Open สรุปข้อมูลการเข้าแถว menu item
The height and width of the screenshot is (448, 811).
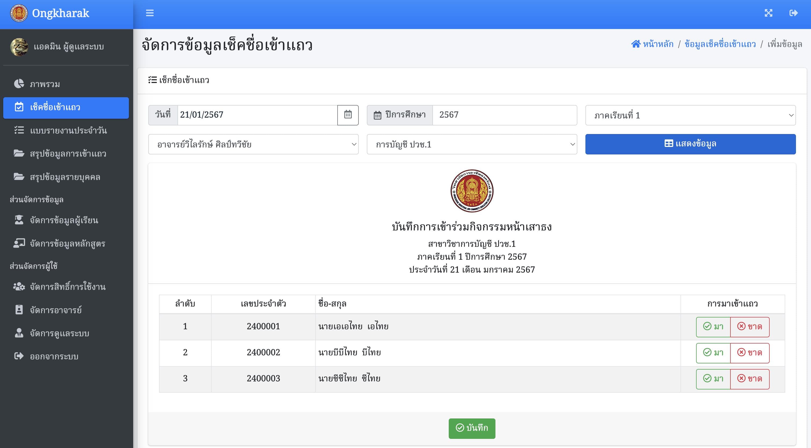pyautogui.click(x=66, y=154)
